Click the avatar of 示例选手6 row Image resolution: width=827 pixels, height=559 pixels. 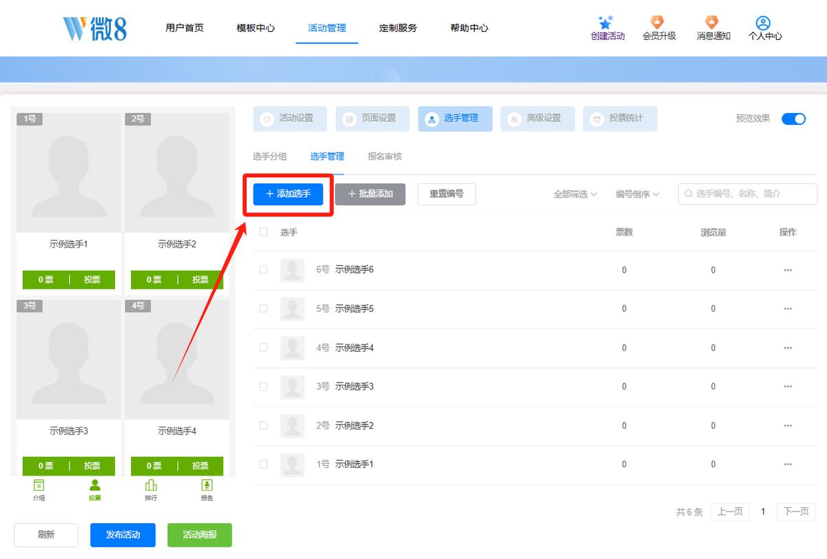coord(292,270)
